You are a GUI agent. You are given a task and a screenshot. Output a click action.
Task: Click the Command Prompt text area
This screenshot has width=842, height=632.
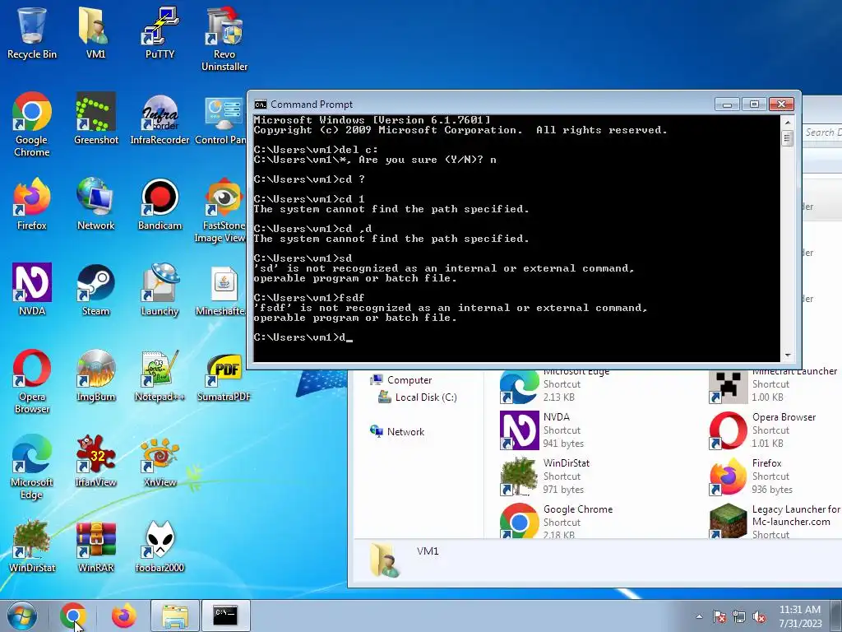point(516,238)
